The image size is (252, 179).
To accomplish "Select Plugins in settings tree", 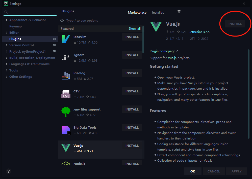I will pos(30,39).
